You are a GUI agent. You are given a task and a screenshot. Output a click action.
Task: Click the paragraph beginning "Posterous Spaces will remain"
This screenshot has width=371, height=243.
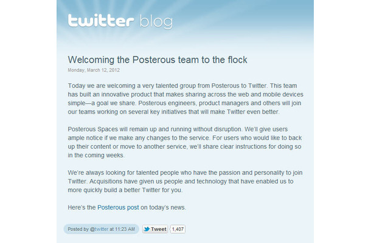185,142
